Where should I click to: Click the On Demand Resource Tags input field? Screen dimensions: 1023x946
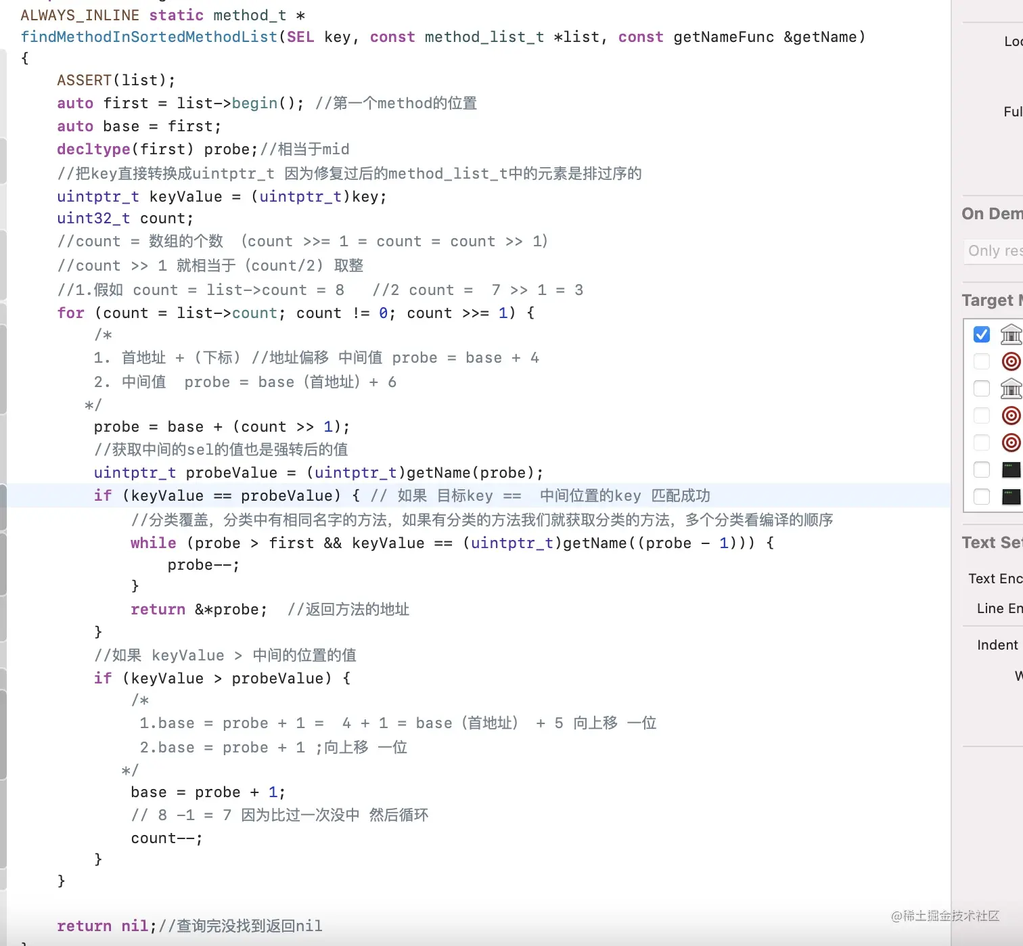993,251
